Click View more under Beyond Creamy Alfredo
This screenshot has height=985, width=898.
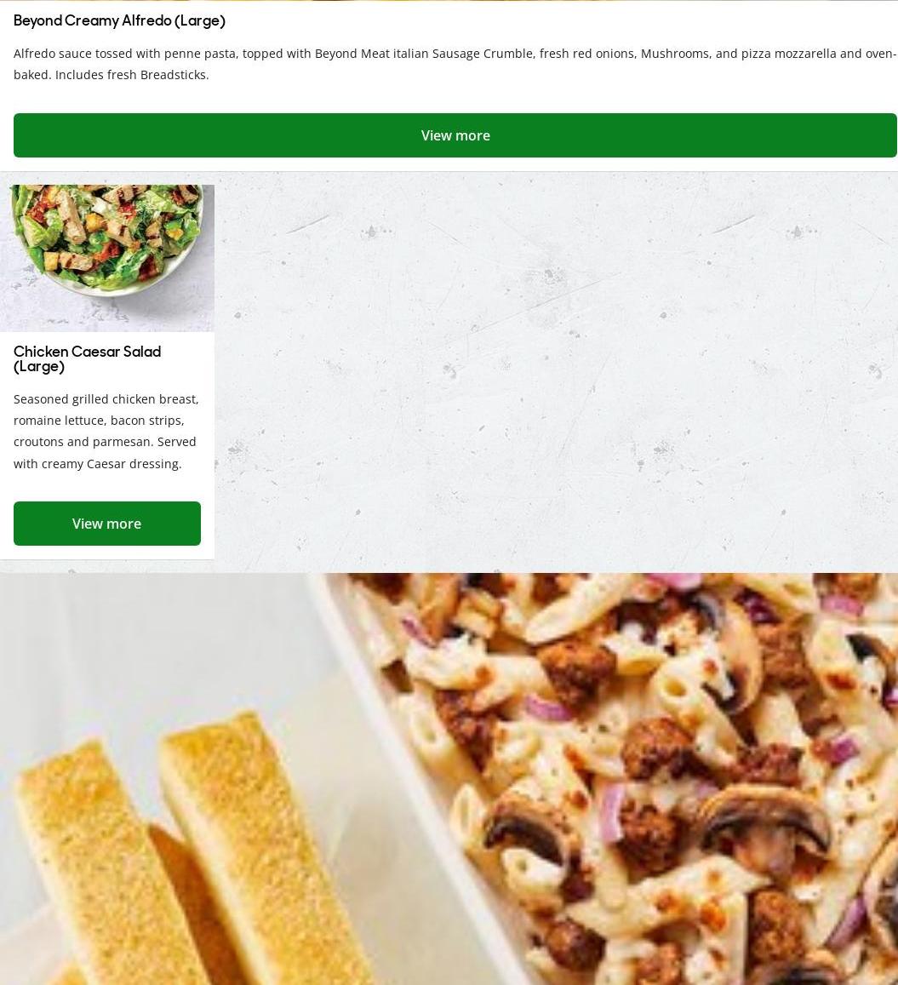[x=455, y=135]
